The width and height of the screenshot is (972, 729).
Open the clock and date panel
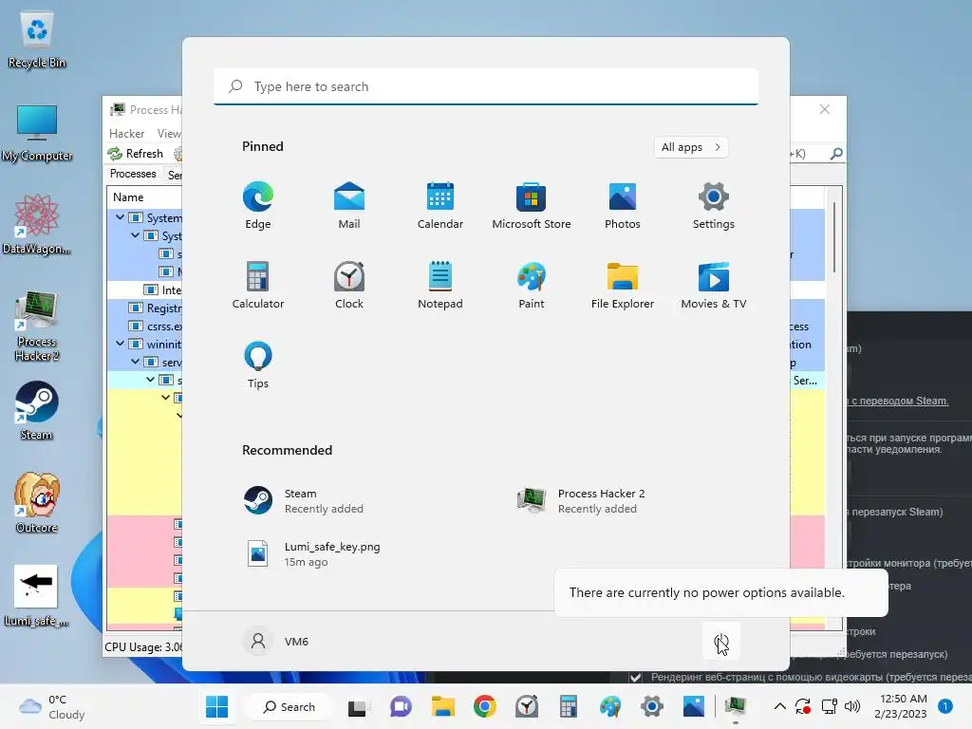pyautogui.click(x=900, y=706)
